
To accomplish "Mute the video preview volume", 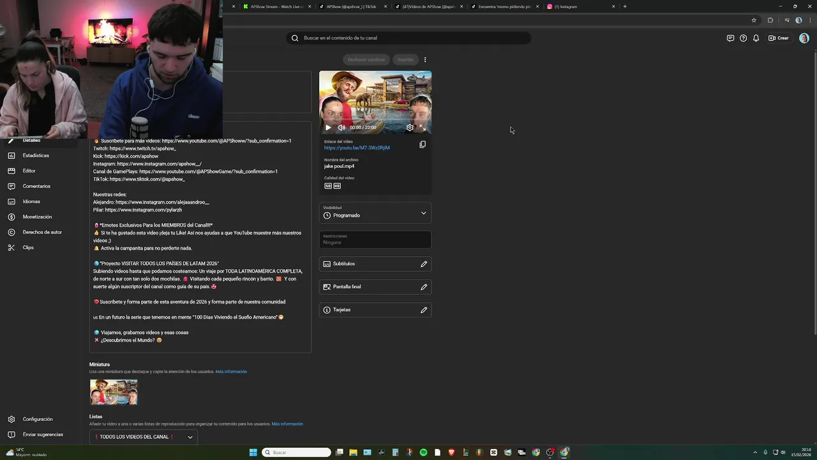I will click(341, 127).
